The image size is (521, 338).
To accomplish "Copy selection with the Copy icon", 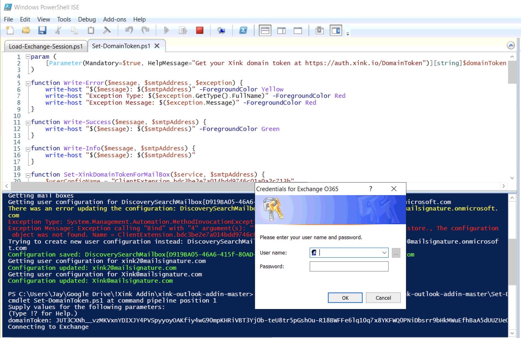I will click(74, 30).
